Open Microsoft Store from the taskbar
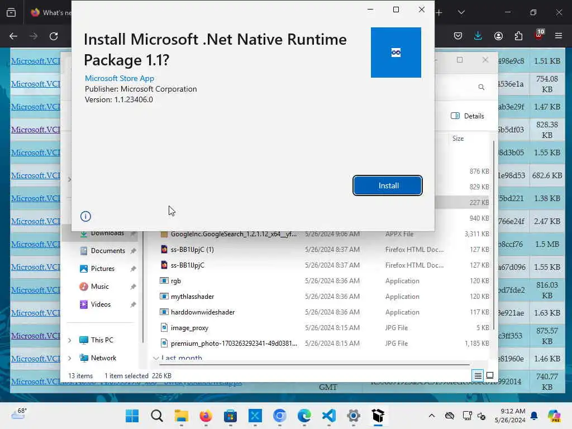This screenshot has width=572, height=429. pyautogui.click(x=231, y=416)
